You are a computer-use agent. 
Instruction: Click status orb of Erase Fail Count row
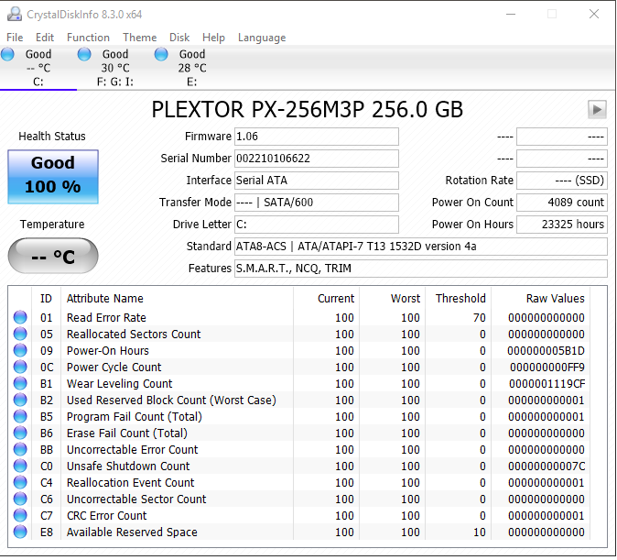[x=20, y=434]
